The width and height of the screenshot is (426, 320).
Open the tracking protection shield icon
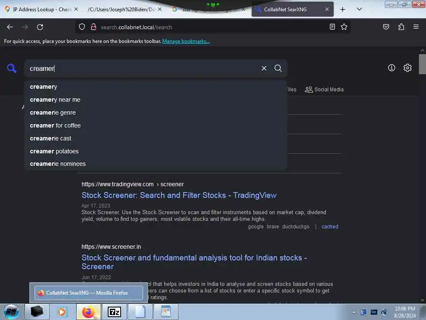tap(82, 27)
